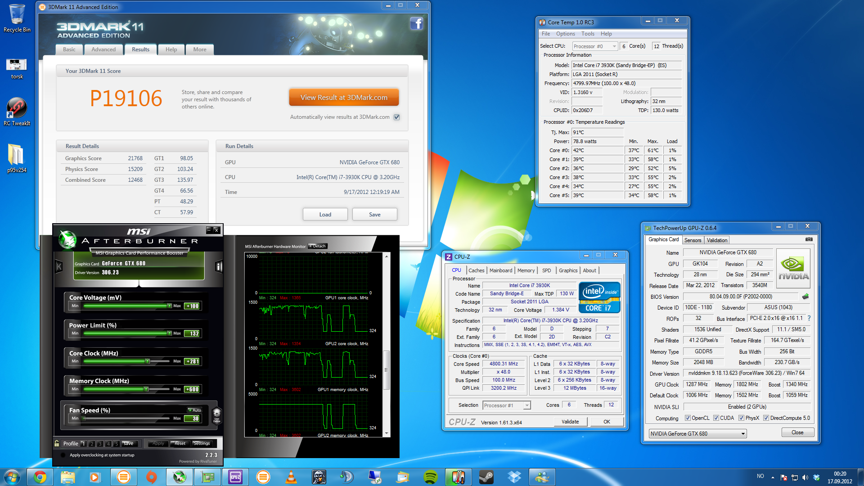Open RC TweakIt desktop shortcut

[17, 112]
